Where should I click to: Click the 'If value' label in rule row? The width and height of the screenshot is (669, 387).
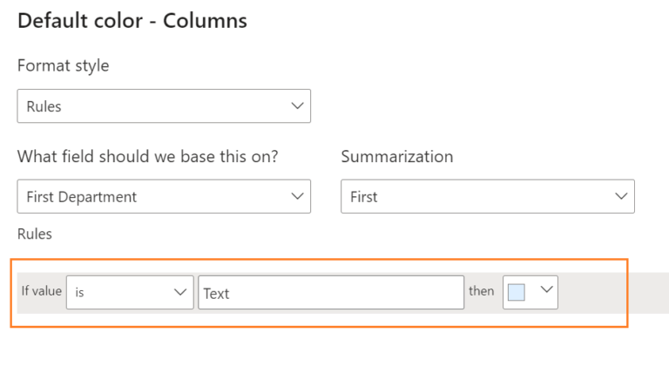(42, 291)
